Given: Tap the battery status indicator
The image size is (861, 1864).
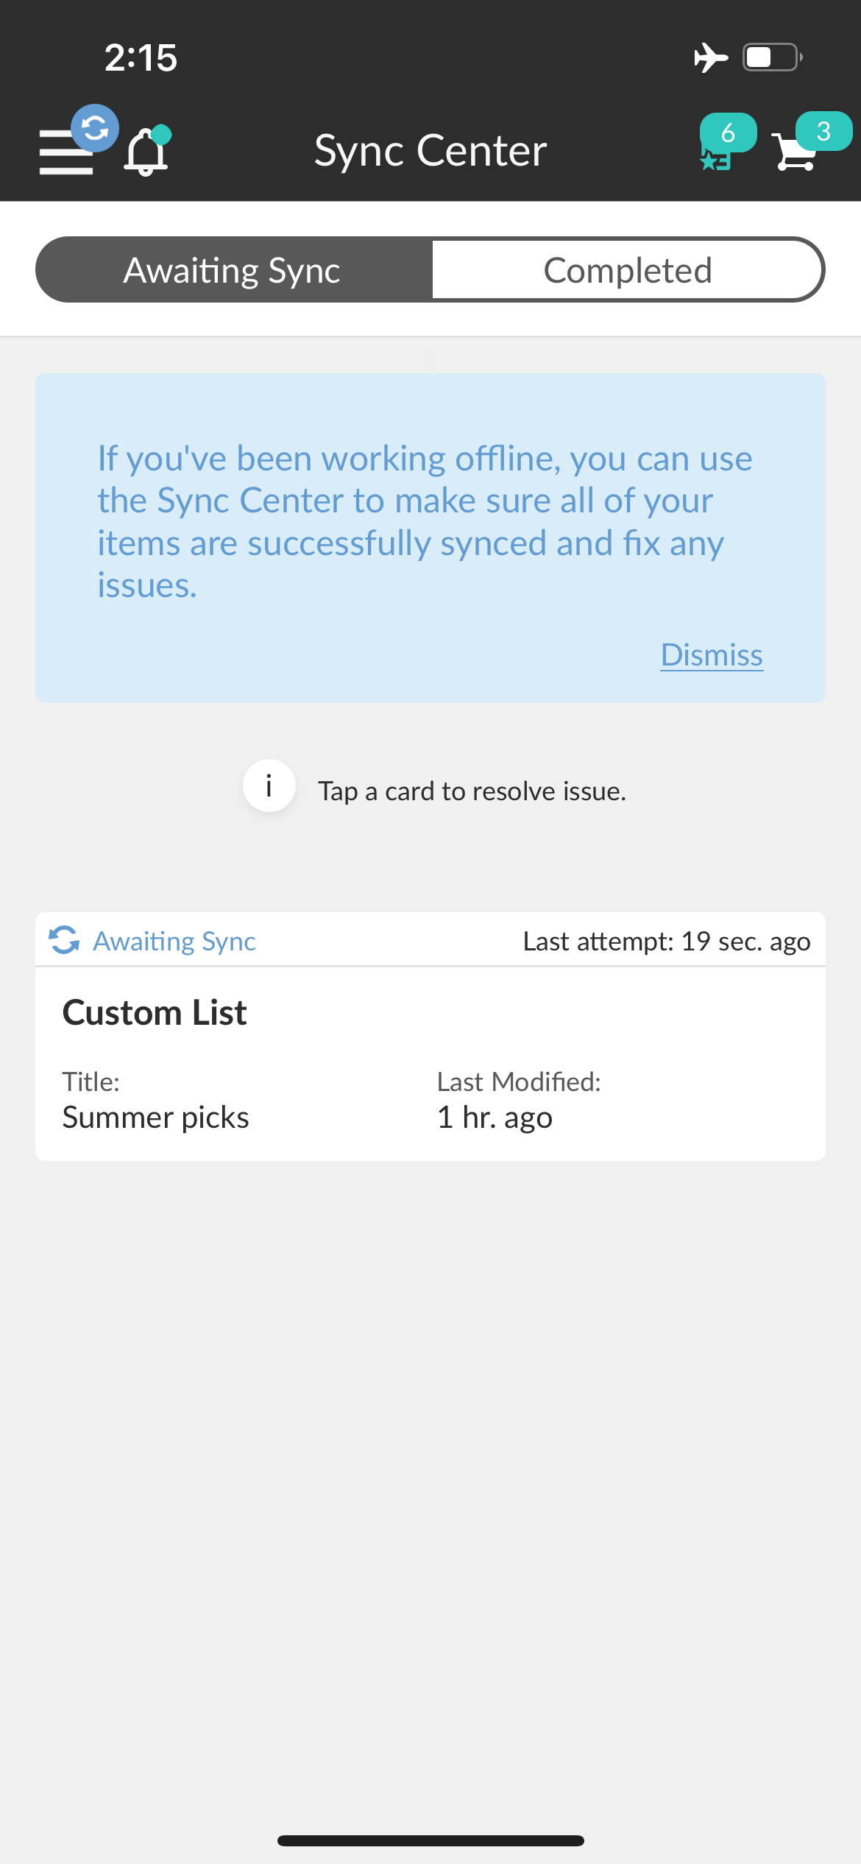Looking at the screenshot, I should [772, 57].
